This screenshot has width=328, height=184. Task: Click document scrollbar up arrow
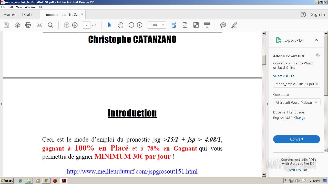(x=264, y=33)
